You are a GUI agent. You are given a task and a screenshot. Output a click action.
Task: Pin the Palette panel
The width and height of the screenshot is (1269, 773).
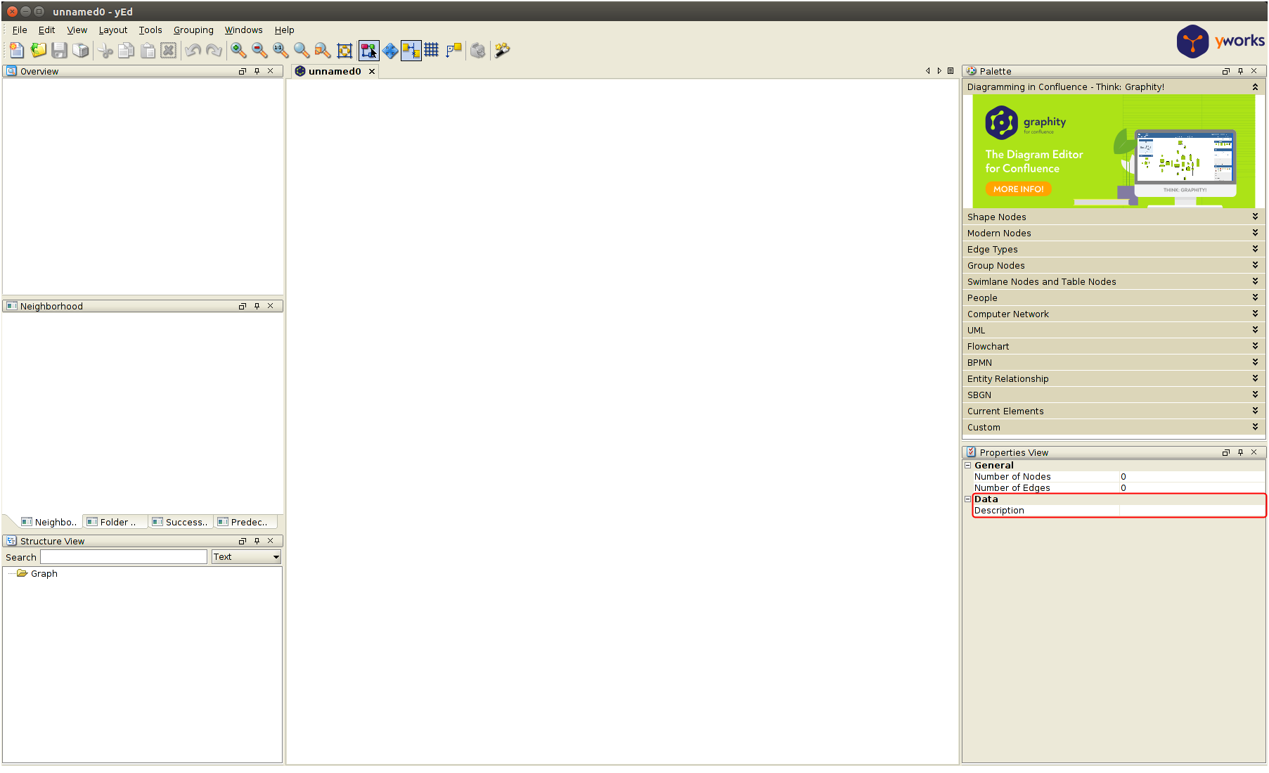pos(1241,71)
